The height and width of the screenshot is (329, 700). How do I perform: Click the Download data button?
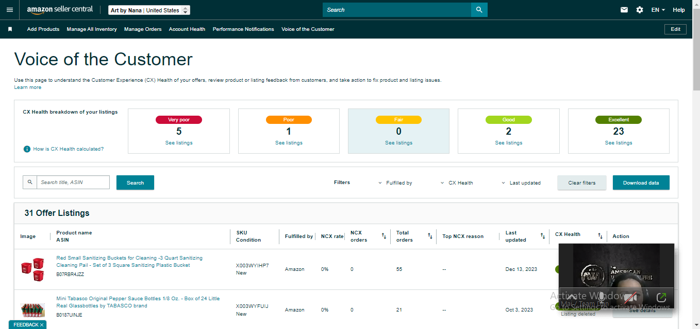pyautogui.click(x=641, y=182)
